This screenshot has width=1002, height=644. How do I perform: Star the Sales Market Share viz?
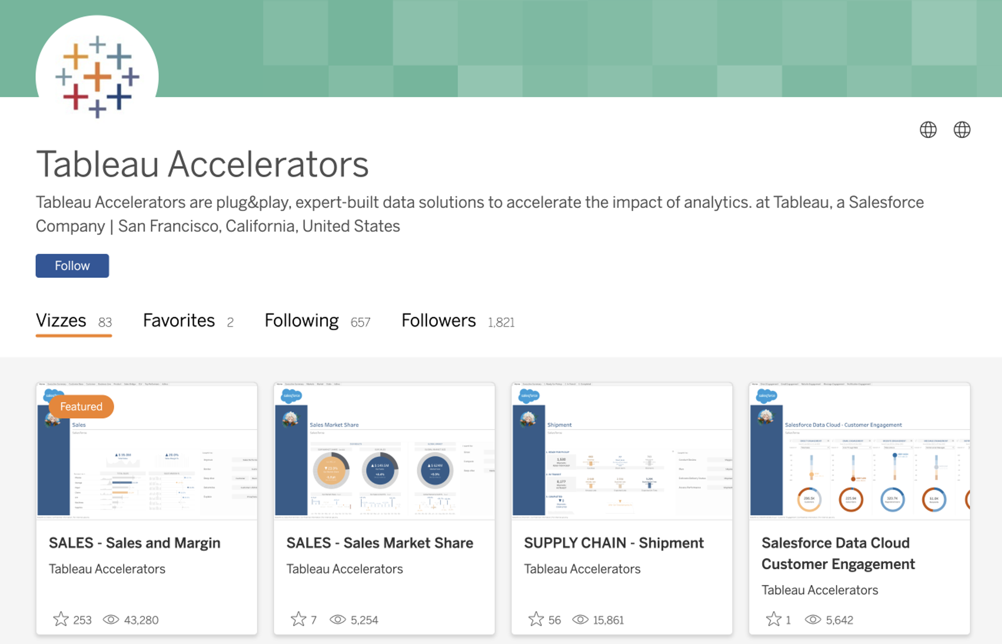pos(299,619)
